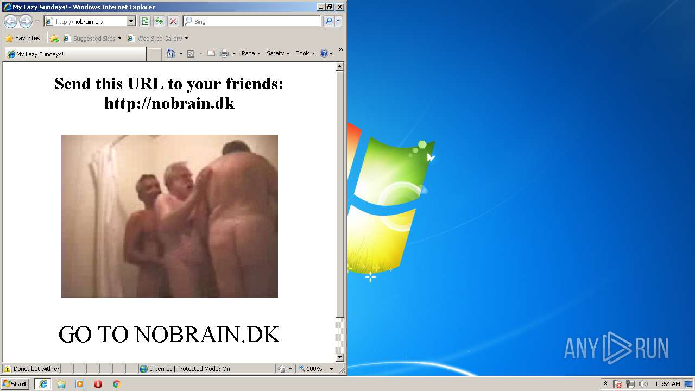Image resolution: width=695 pixels, height=391 pixels.
Task: Open a new blank tab
Action: pos(155,54)
